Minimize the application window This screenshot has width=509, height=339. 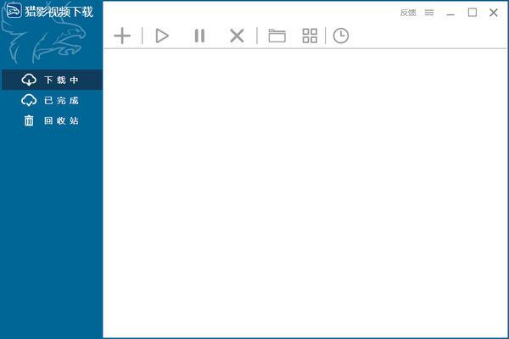pyautogui.click(x=451, y=13)
